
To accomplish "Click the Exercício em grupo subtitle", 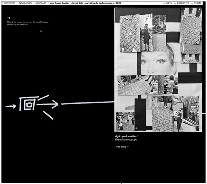I will pos(126,139).
